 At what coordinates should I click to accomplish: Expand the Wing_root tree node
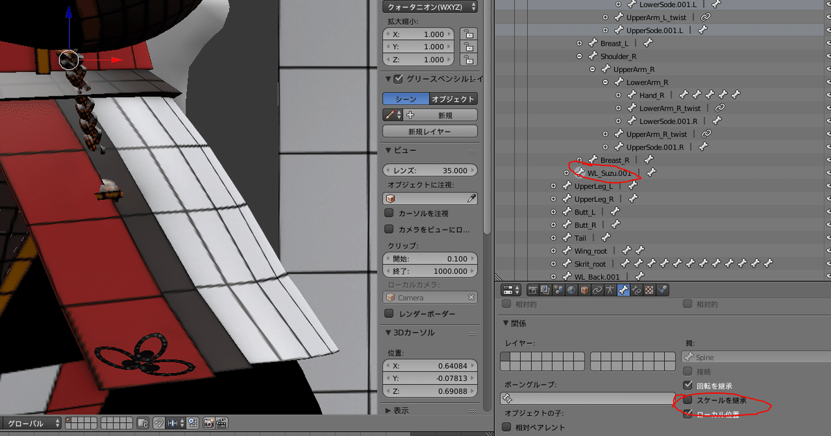(x=553, y=251)
